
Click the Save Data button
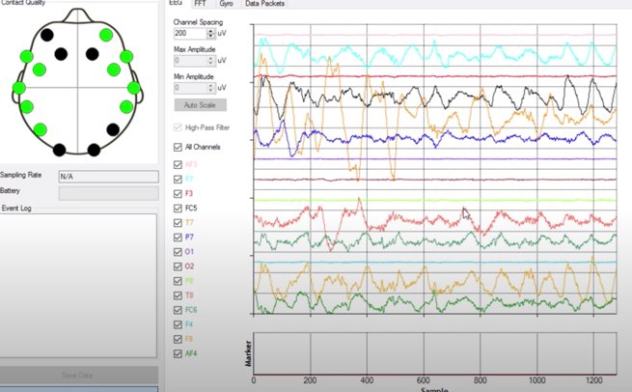pos(77,375)
